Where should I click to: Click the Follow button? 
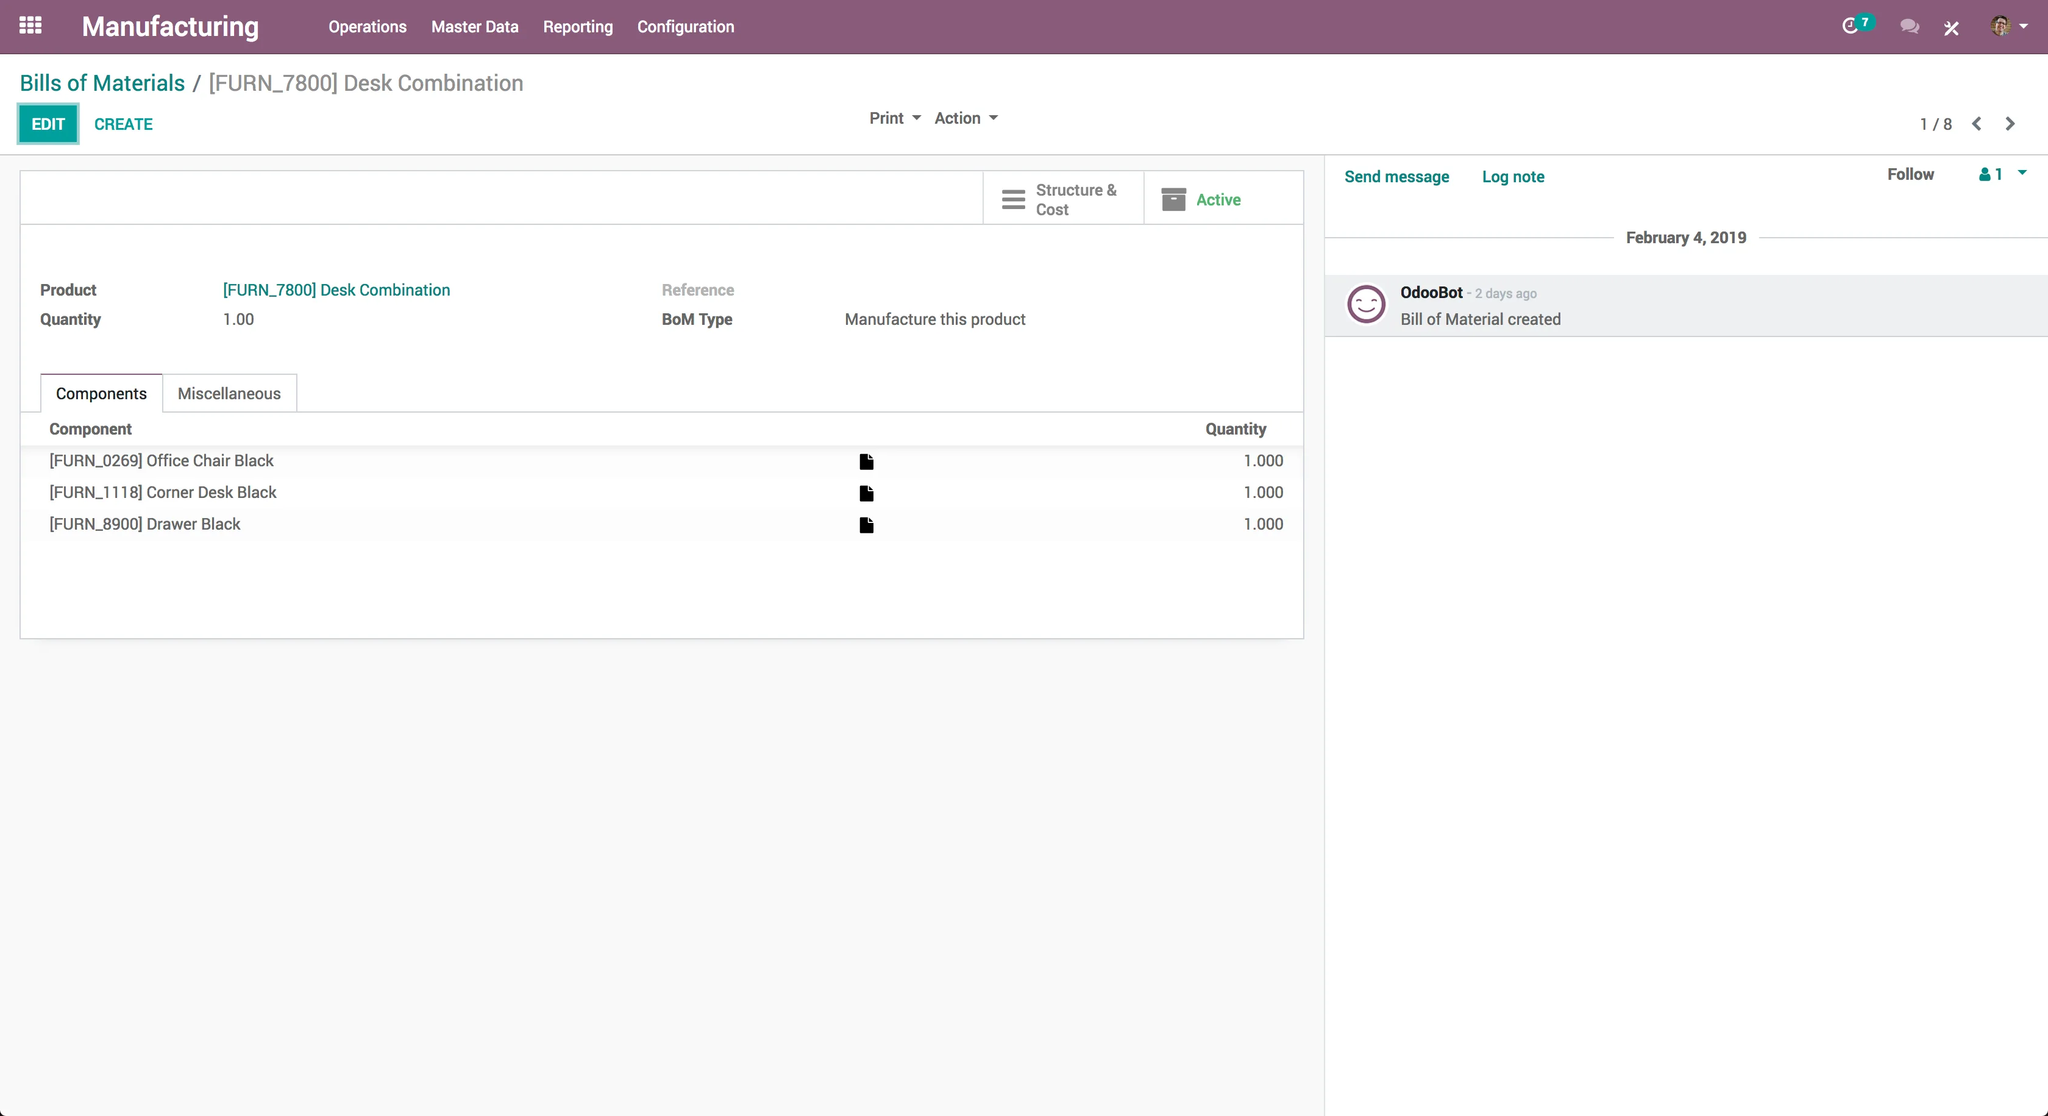[1910, 174]
